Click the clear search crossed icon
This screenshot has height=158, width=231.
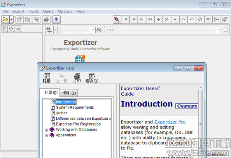[99, 30]
